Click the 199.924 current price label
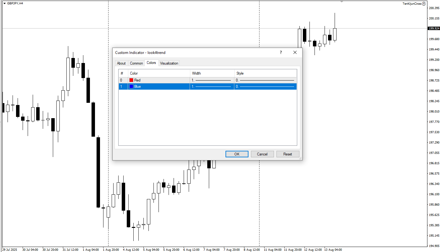This screenshot has width=440, height=252. (434, 28)
